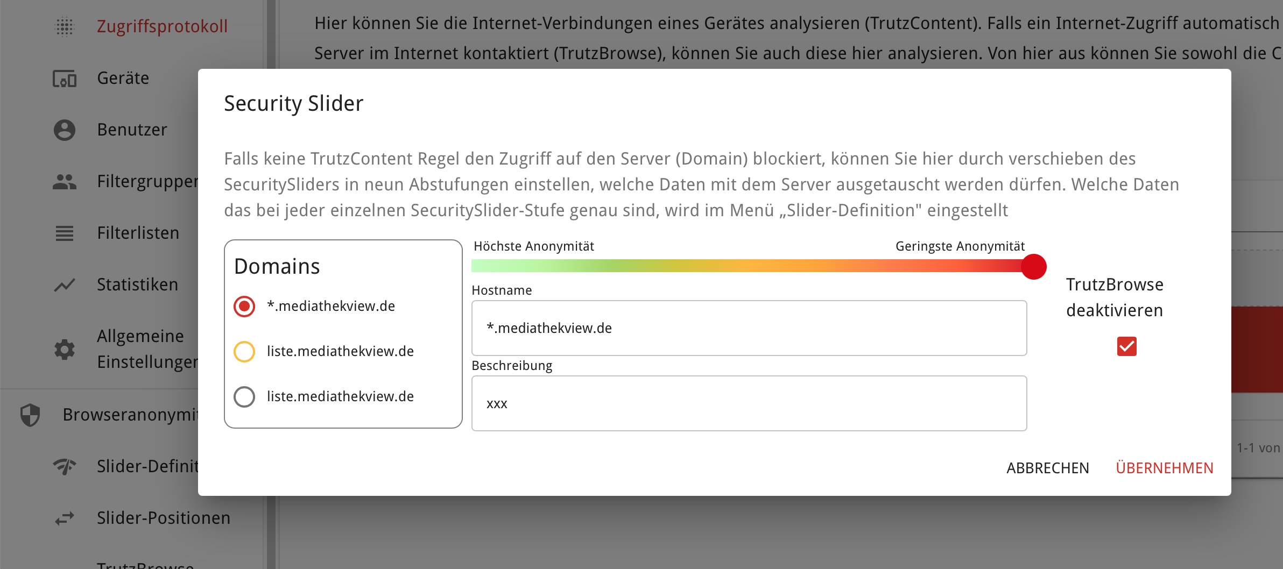Click the Geräte devices icon
1283x569 pixels.
65,79
